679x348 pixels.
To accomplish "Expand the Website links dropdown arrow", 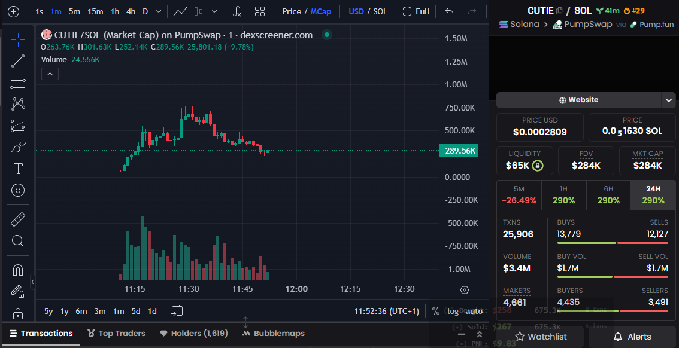I will (x=669, y=100).
